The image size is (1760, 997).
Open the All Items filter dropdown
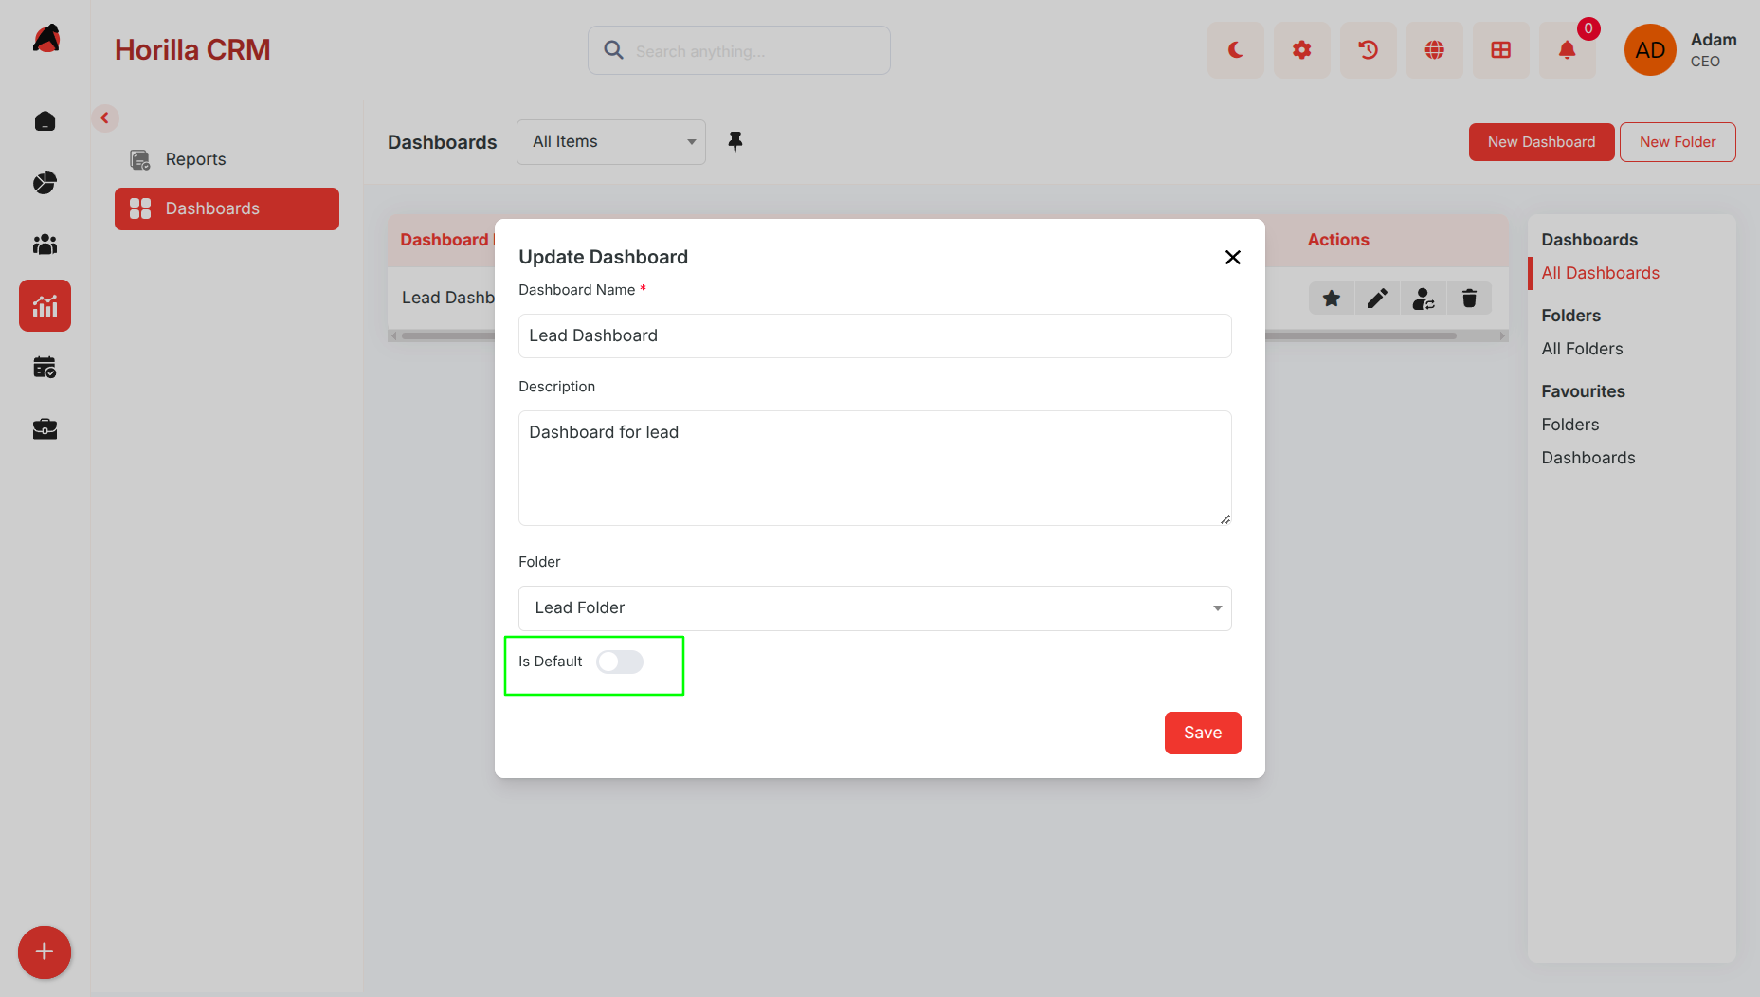pyautogui.click(x=611, y=142)
